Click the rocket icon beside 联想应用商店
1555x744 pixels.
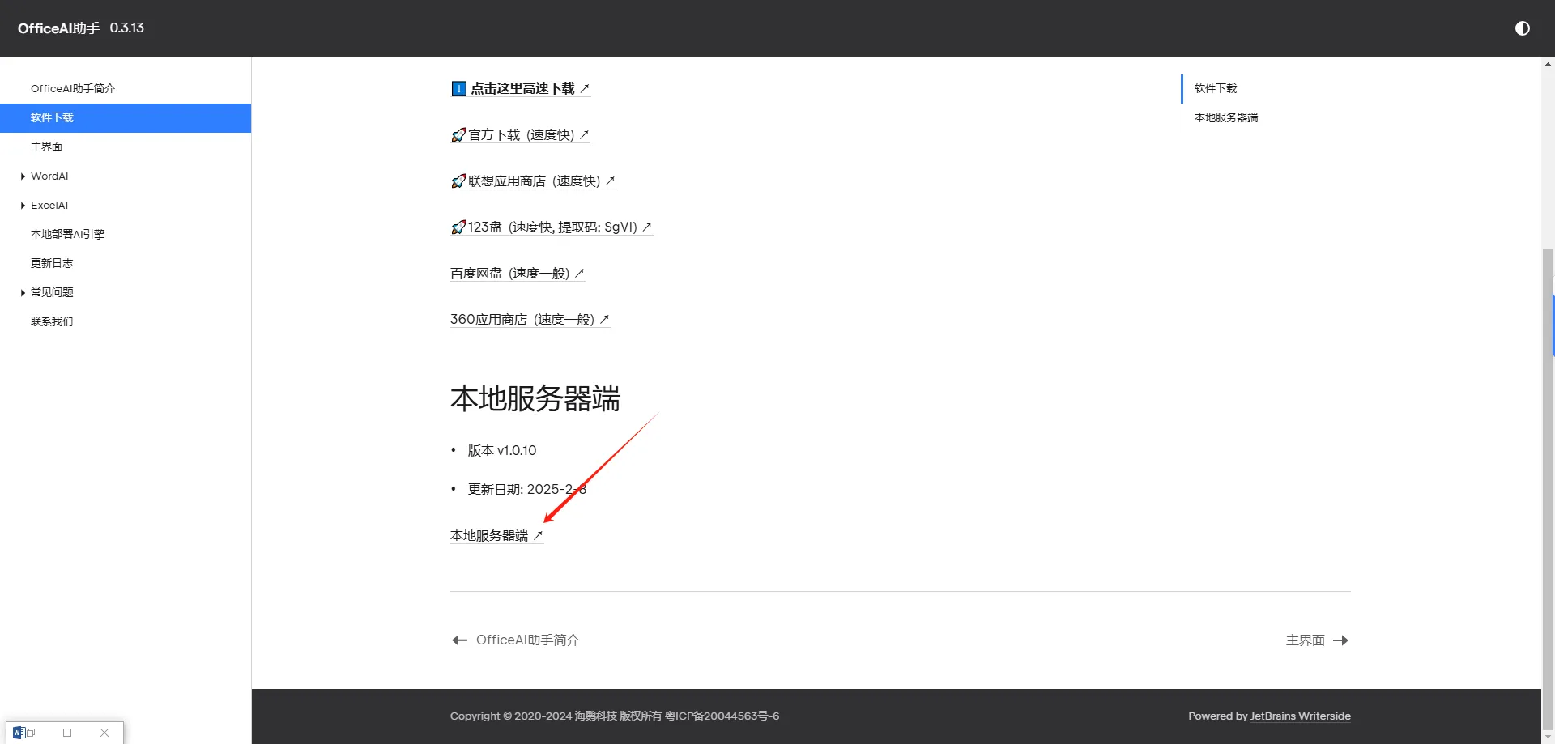[458, 181]
